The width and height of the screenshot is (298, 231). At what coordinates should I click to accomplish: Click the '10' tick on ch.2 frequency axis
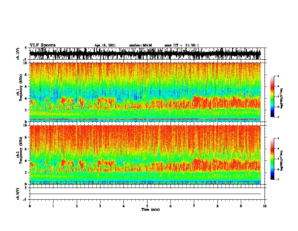(26, 125)
